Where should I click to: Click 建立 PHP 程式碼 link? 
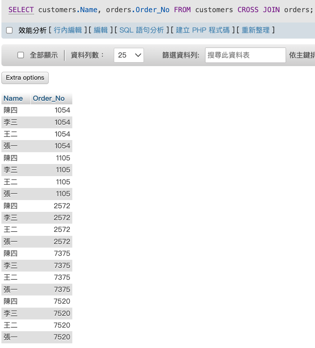203,30
